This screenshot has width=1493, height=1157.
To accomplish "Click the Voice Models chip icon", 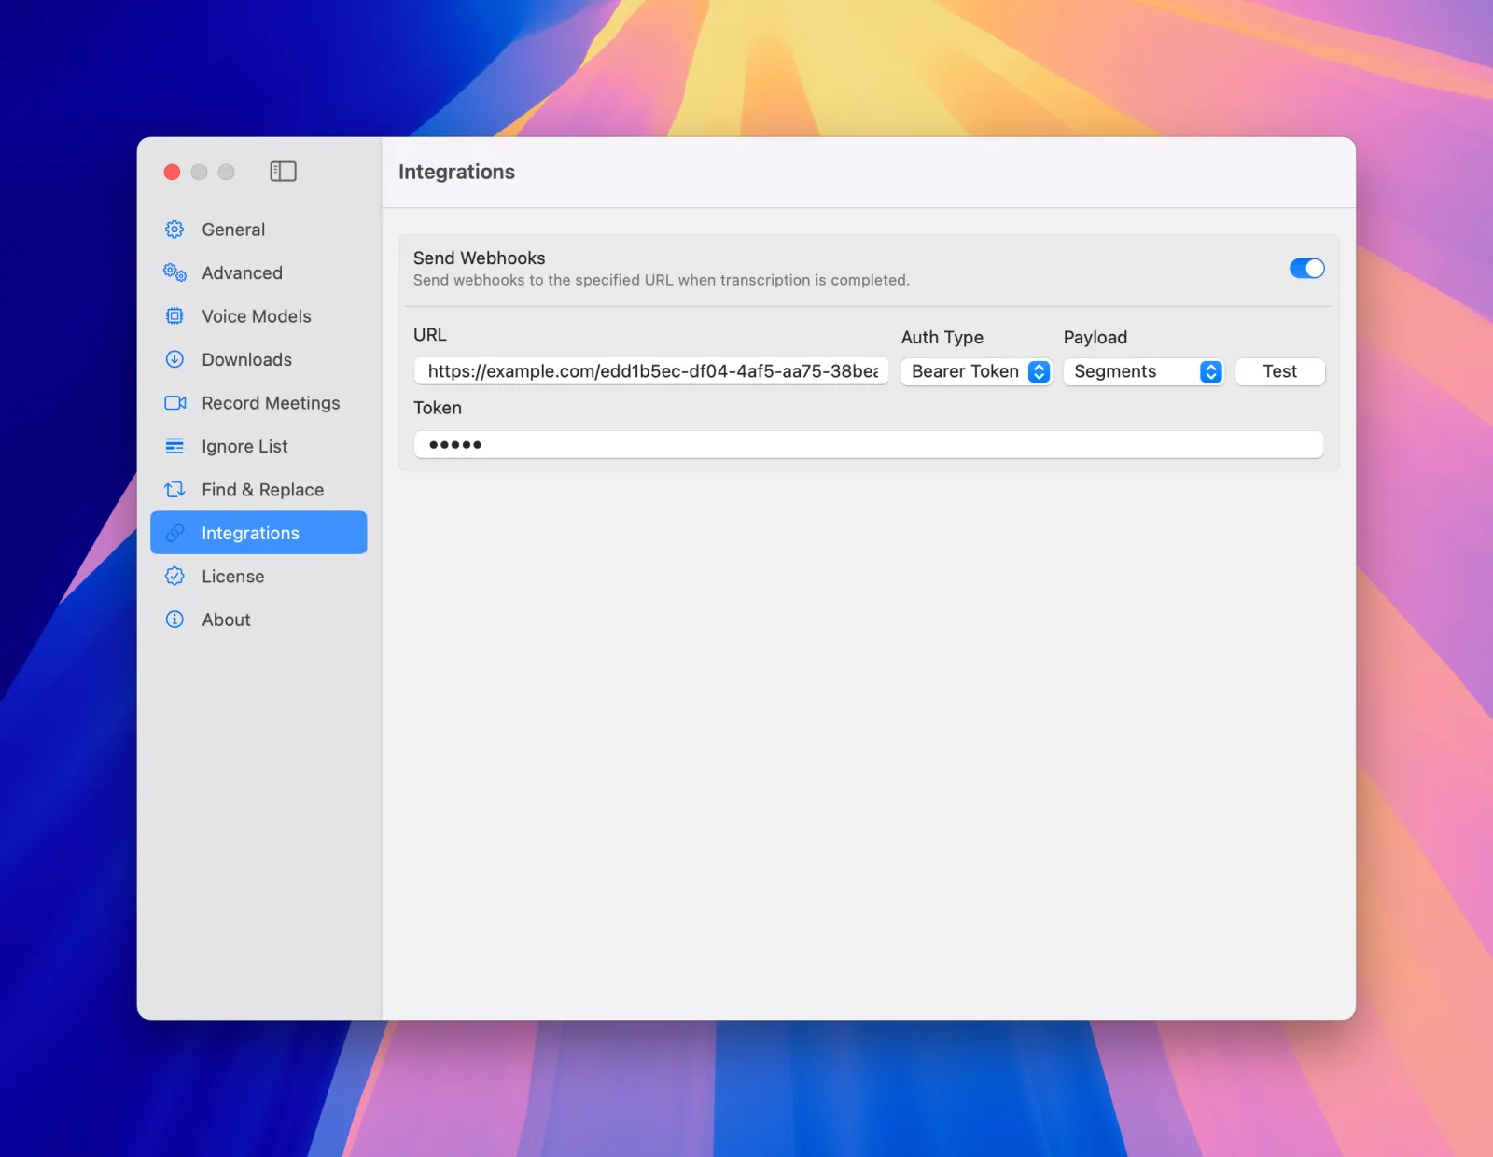I will pyautogui.click(x=174, y=316).
